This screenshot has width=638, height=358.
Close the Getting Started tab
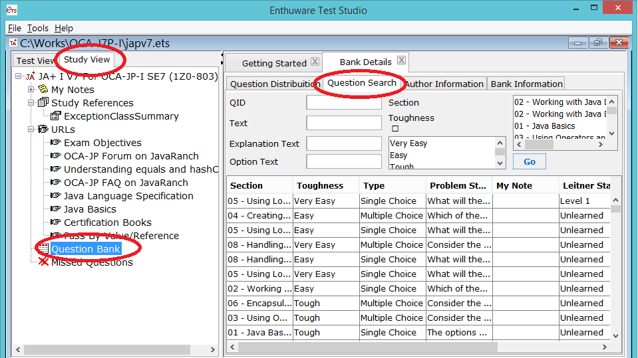[315, 61]
